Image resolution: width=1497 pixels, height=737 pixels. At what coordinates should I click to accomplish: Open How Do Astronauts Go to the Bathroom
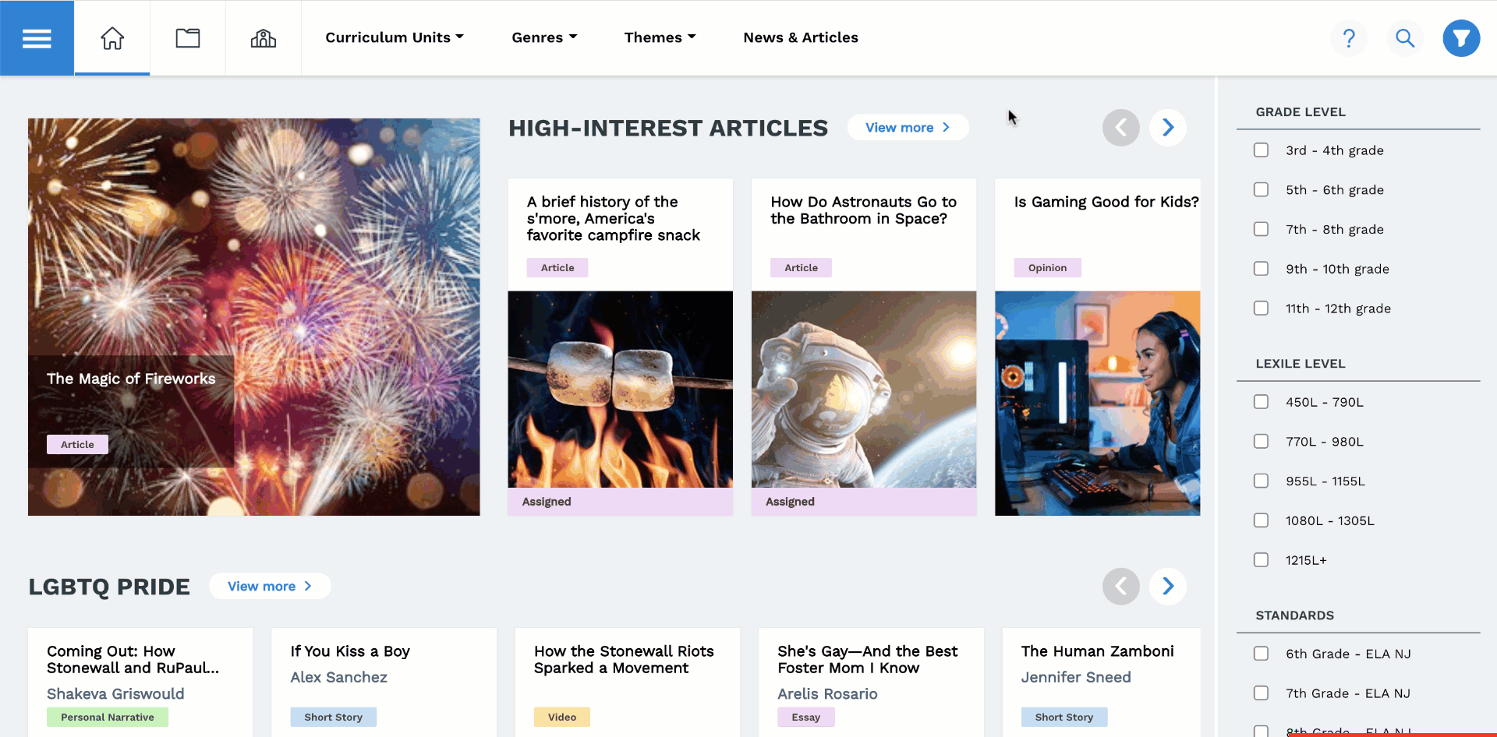pos(863,210)
